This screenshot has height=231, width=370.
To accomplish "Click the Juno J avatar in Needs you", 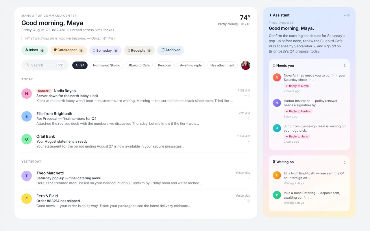I will tap(277, 128).
